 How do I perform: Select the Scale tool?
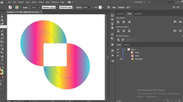tap(2, 38)
